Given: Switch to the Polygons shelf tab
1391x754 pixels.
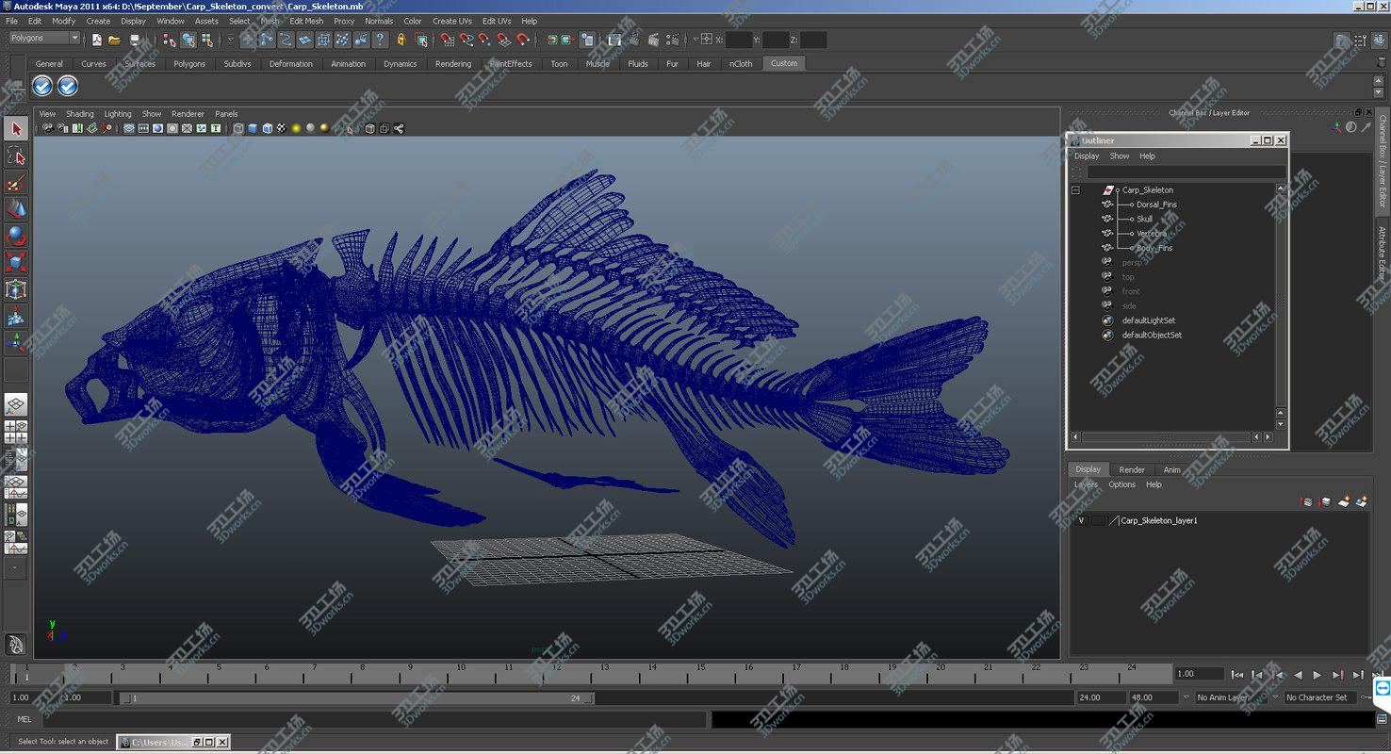Looking at the screenshot, I should pos(189,64).
